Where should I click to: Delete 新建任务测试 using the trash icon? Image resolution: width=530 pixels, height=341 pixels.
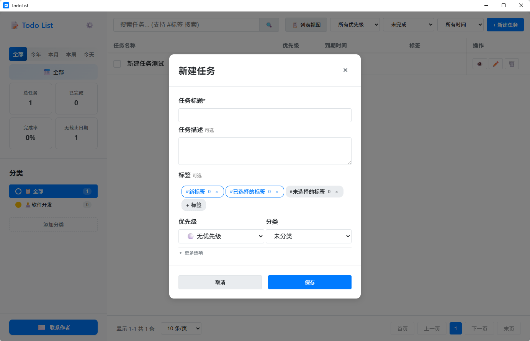point(512,64)
